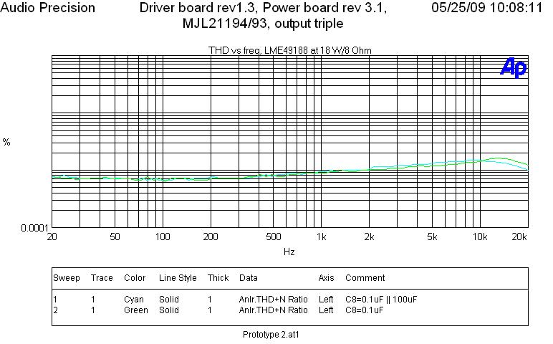Click the '10k' x-axis tick label
The height and width of the screenshot is (344, 553).
pos(480,236)
